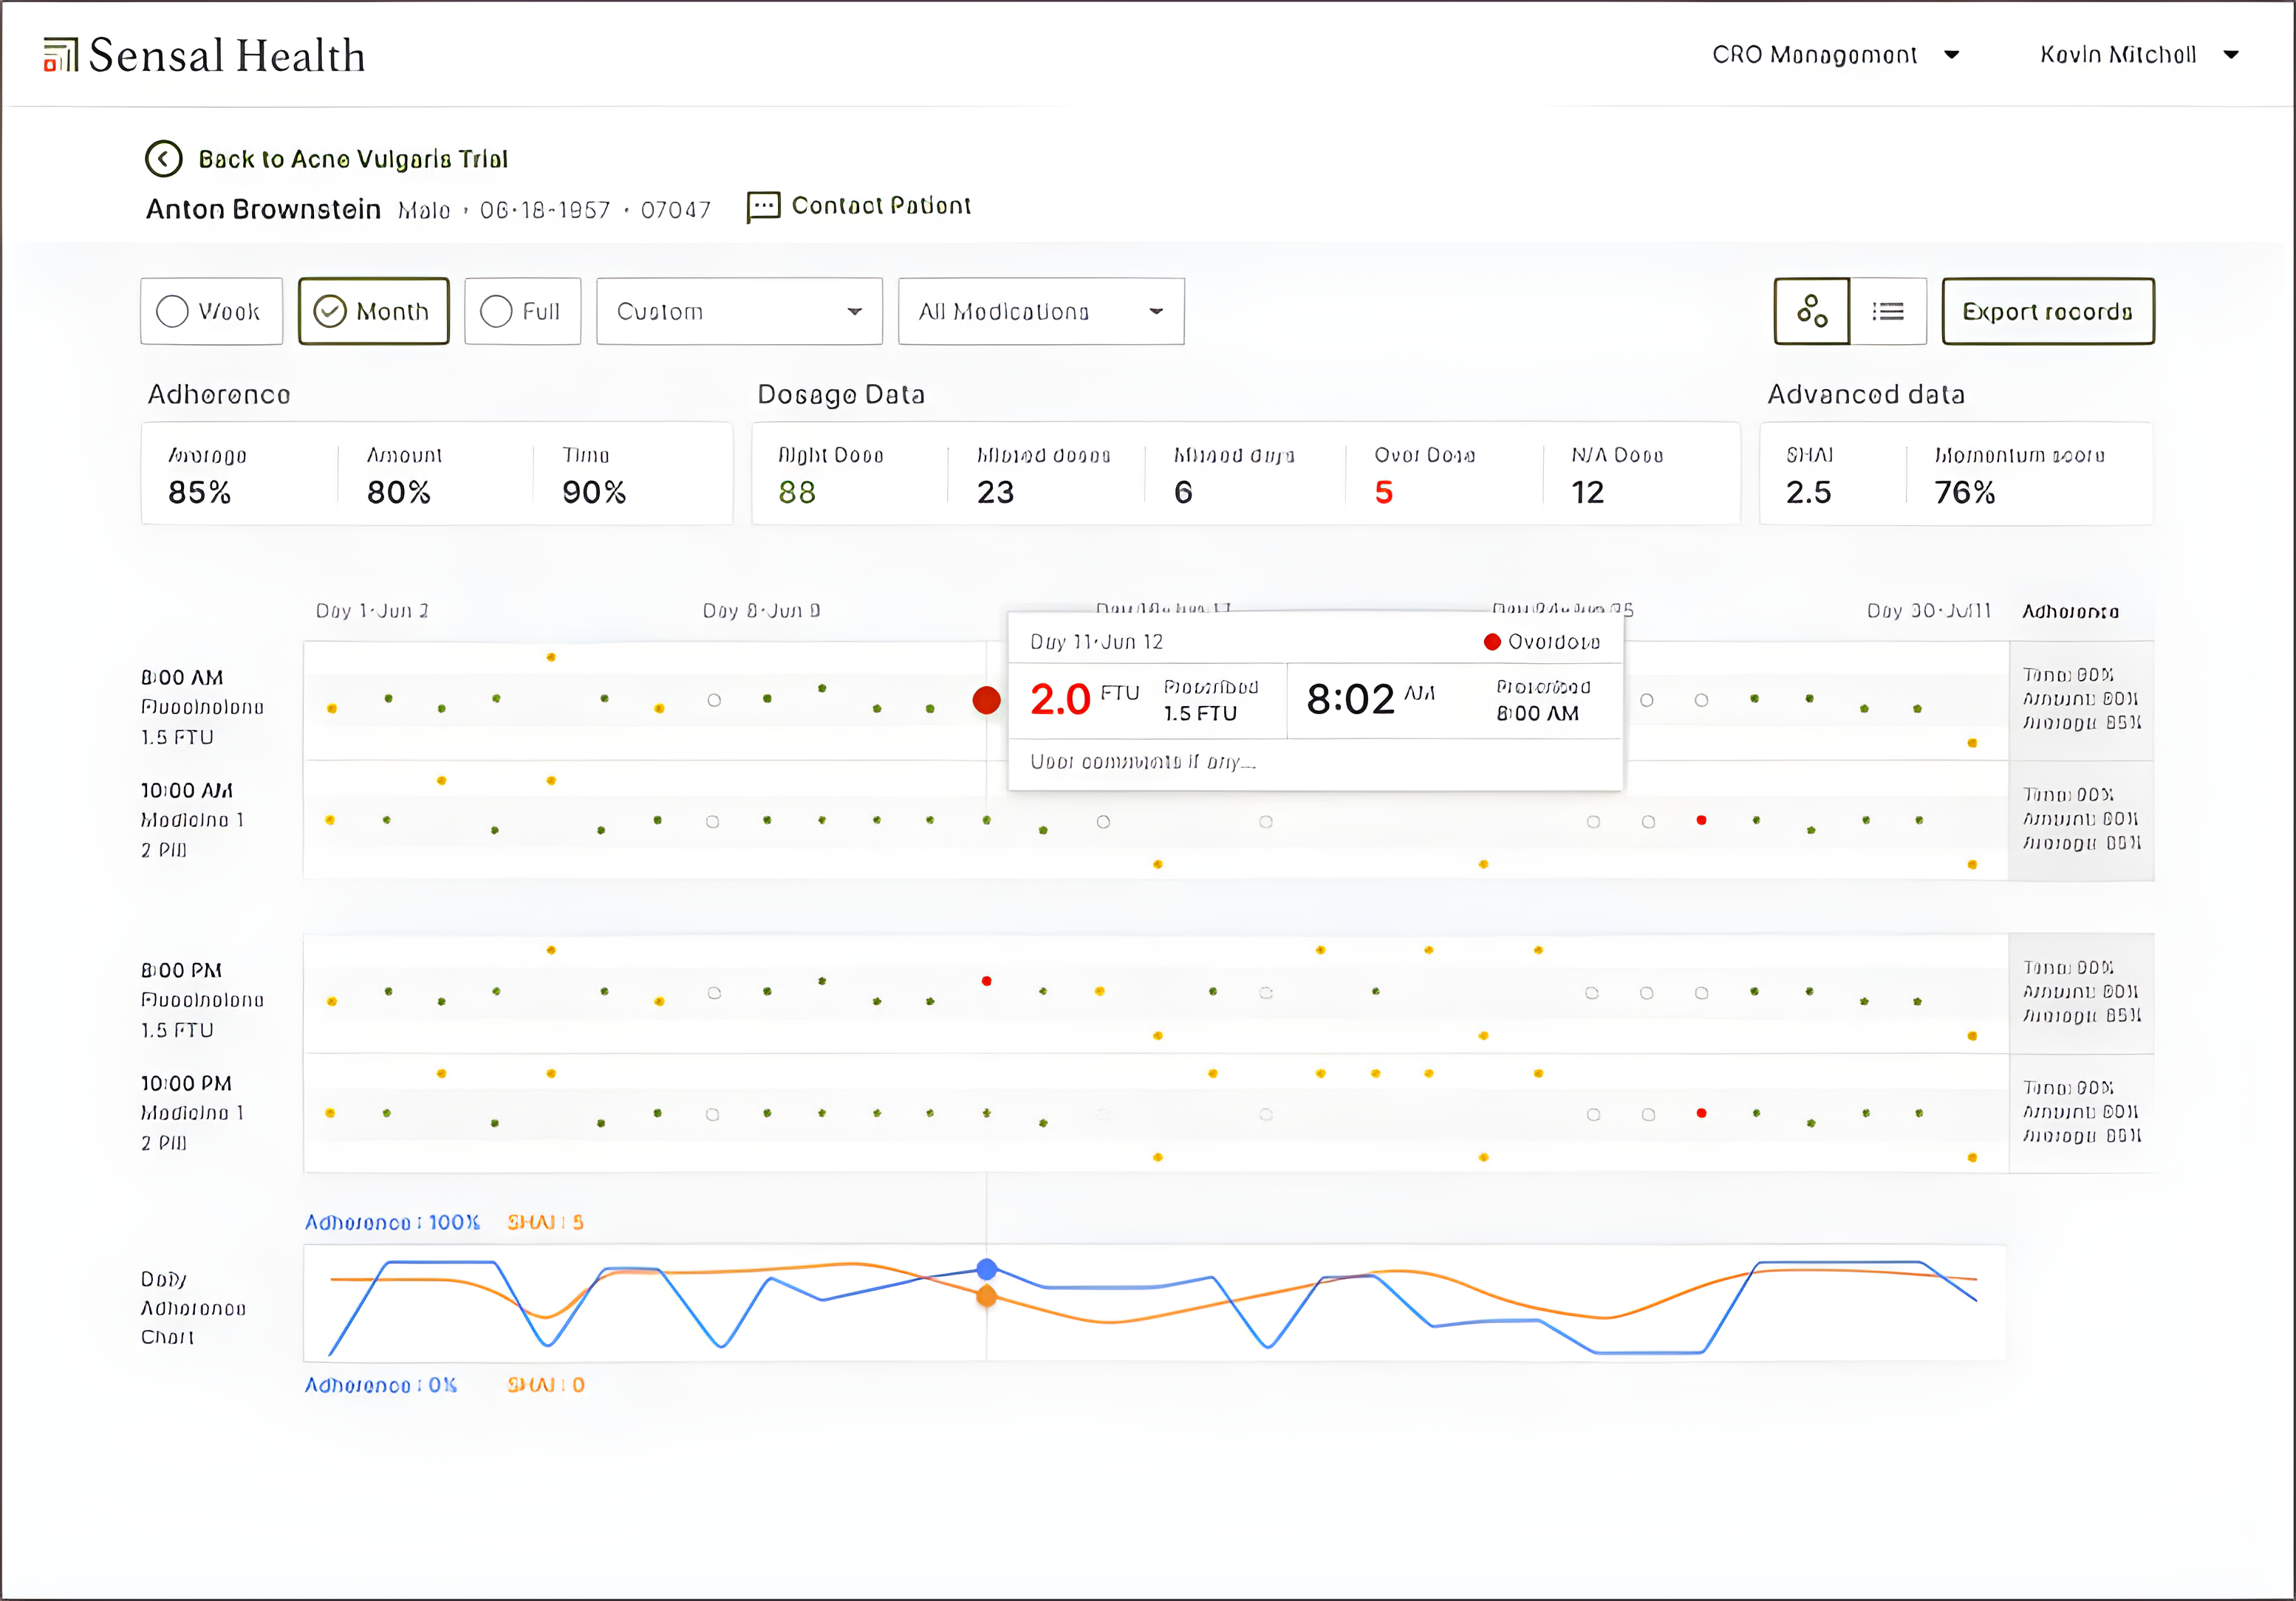Viewport: 2296px width, 1601px height.
Task: Click the Missed doses value 23
Action: [x=995, y=492]
